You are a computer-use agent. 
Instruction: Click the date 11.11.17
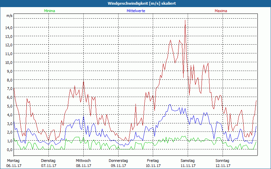[188, 166]
